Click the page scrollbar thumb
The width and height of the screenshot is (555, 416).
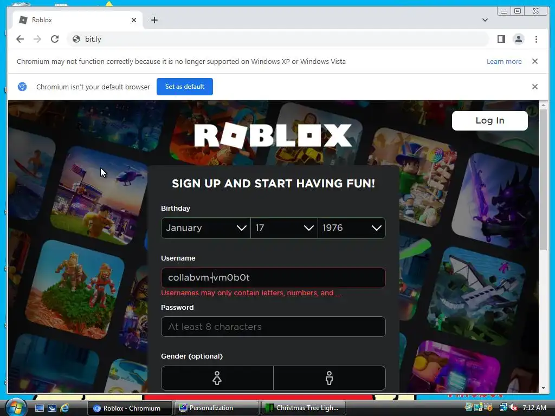point(543,180)
